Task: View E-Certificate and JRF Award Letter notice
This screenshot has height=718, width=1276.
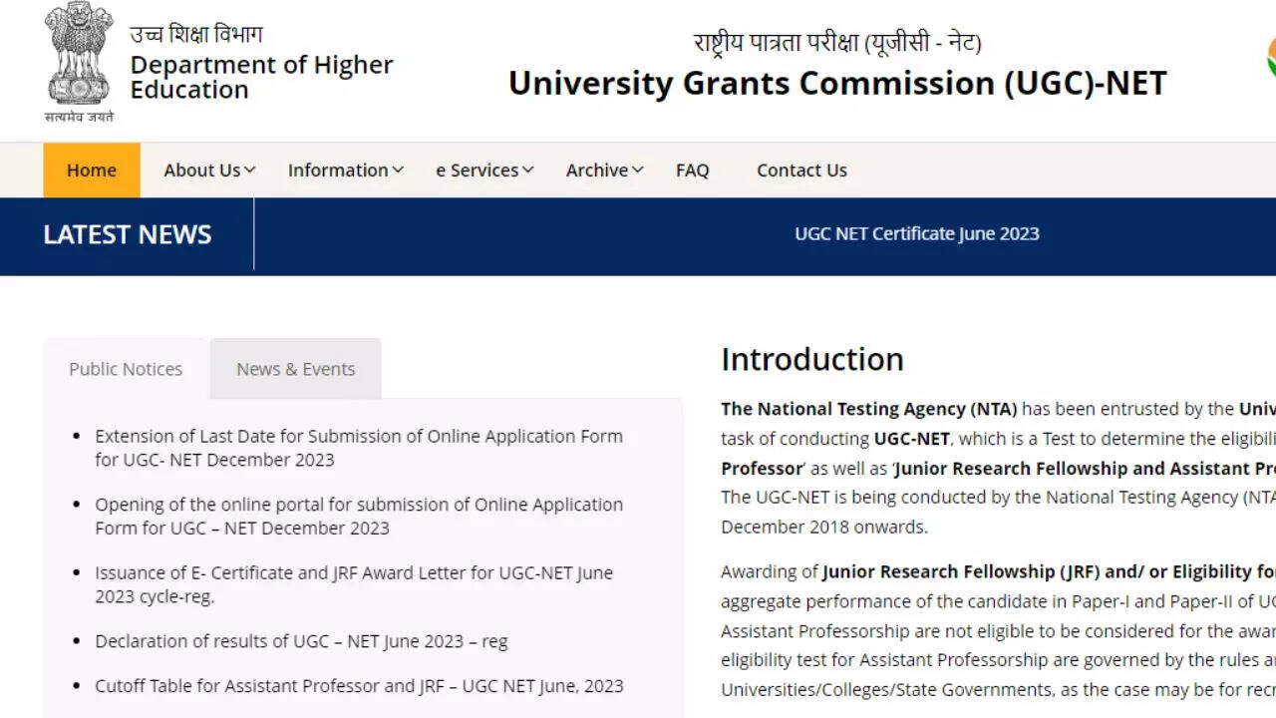Action: [353, 584]
